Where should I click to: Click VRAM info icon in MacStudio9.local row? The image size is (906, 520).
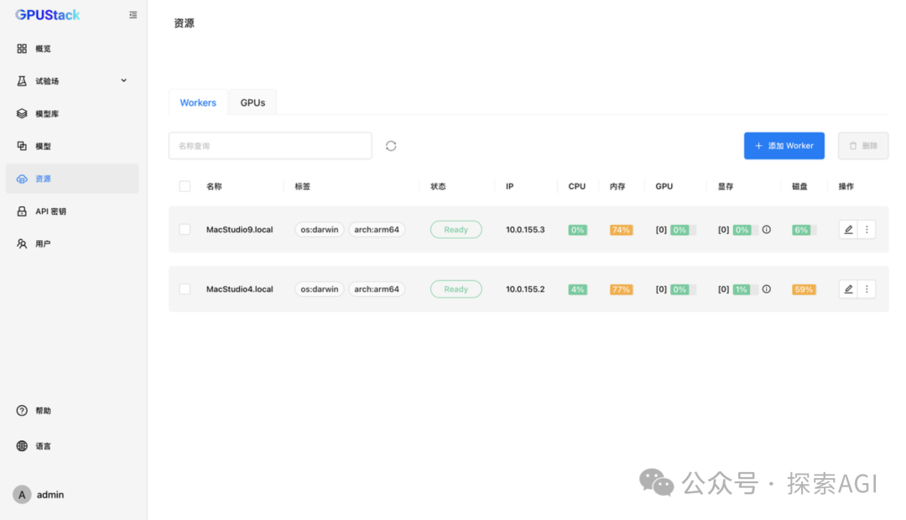[766, 229]
